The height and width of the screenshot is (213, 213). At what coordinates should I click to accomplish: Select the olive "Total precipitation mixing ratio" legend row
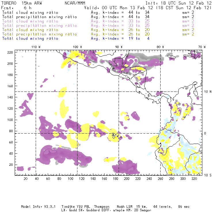click(39, 34)
